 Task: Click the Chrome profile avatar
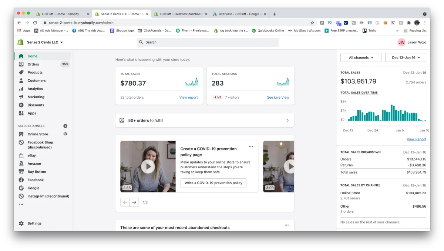click(x=417, y=23)
